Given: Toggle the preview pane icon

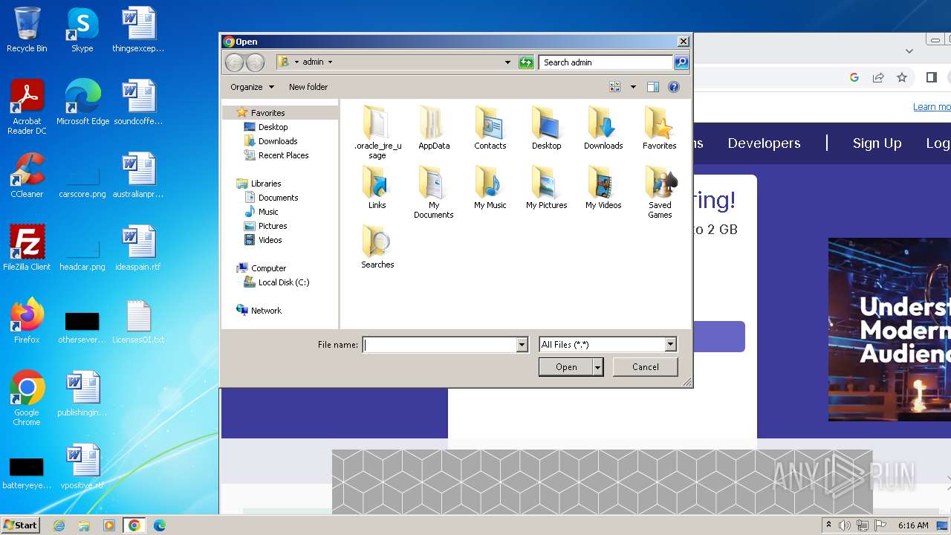Looking at the screenshot, I should pos(653,87).
